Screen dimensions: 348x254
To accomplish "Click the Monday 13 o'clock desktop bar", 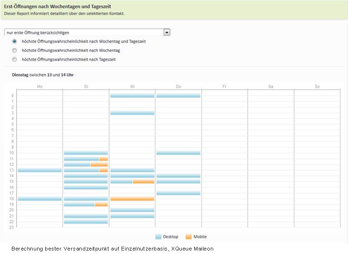I will pyautogui.click(x=40, y=170).
